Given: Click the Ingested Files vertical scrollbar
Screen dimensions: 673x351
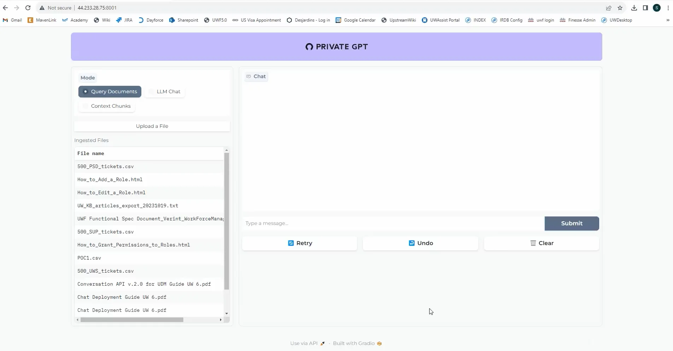Looking at the screenshot, I should 227,221.
